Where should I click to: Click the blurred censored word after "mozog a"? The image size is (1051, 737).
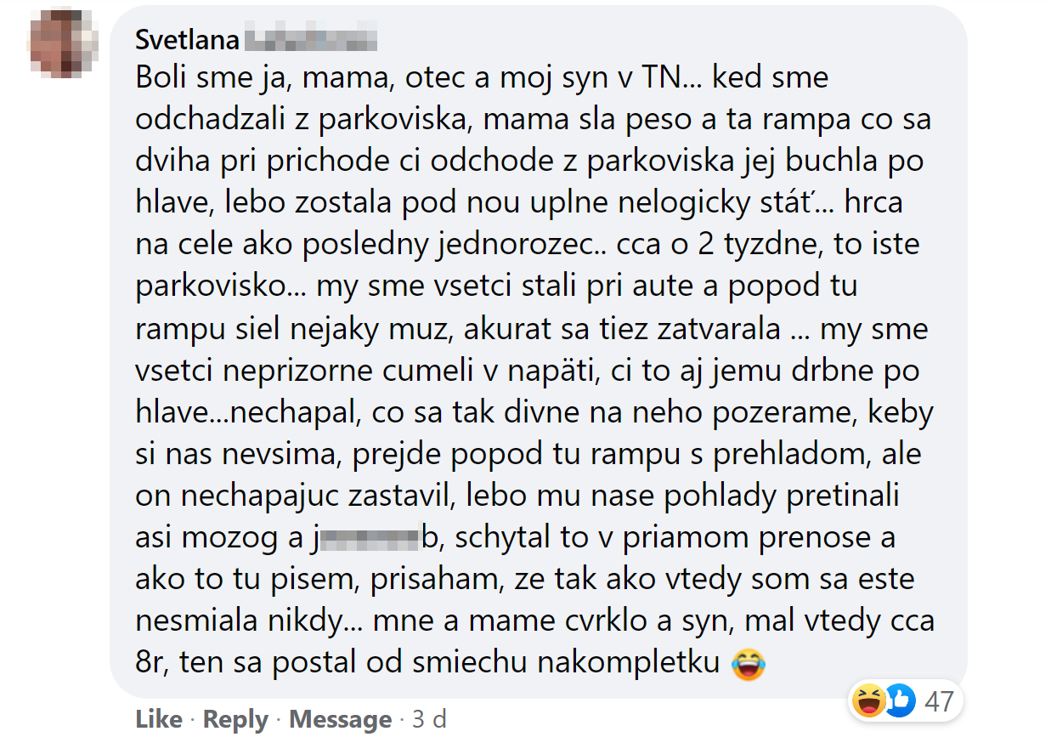click(x=373, y=538)
